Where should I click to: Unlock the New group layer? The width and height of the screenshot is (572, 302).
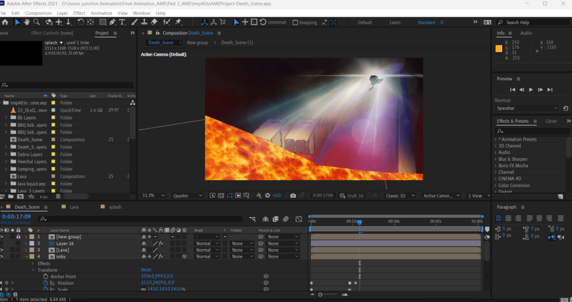coord(18,237)
